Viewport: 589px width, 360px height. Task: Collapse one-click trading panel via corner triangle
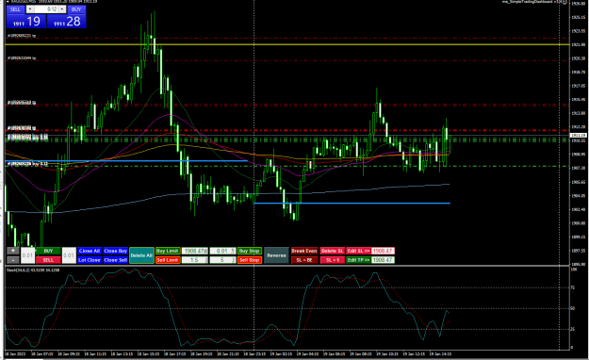click(8, 2)
